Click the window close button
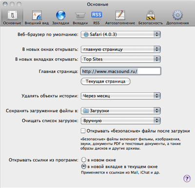The image size is (195, 188). 5,4
